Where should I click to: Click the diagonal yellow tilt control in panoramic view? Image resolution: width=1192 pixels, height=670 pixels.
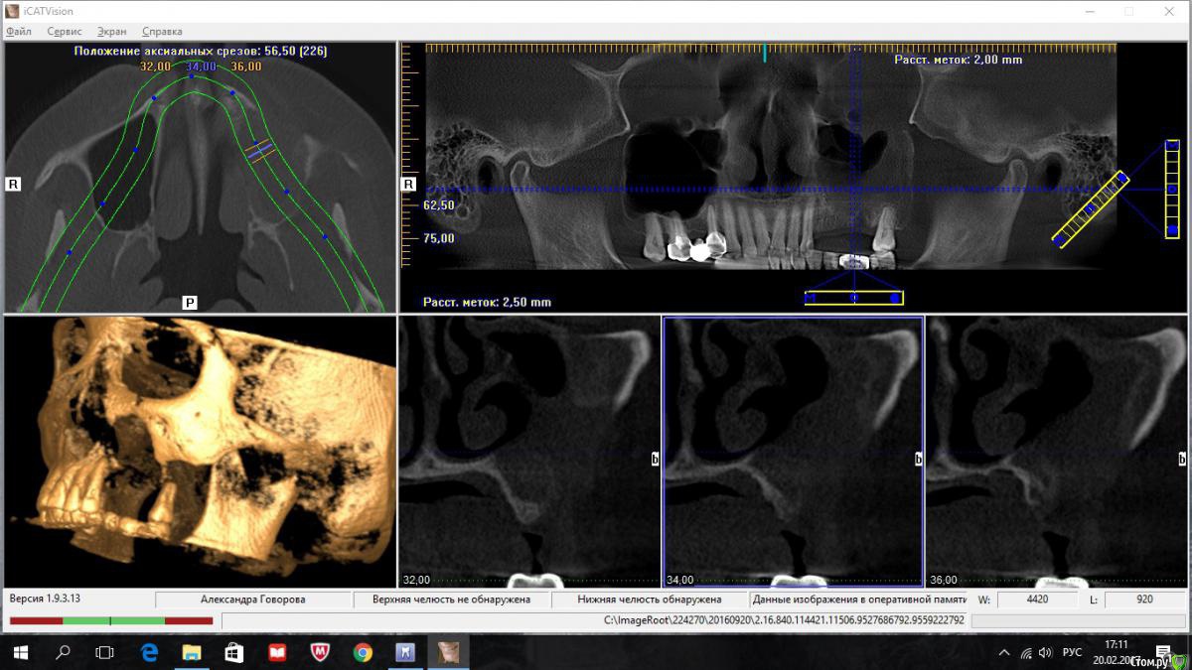tap(1091, 209)
